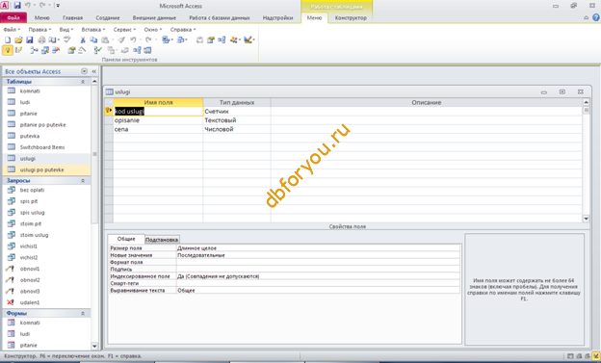Image resolution: width=601 pixels, height=363 pixels.
Task: Open the Правка dropdown menu
Action: pyautogui.click(x=39, y=30)
